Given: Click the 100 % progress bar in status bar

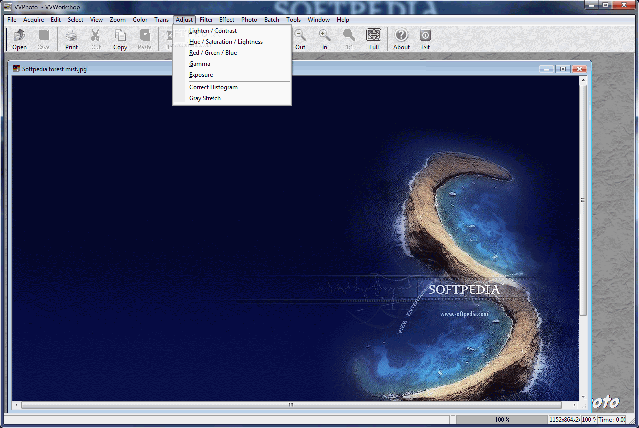Looking at the screenshot, I should 502,420.
